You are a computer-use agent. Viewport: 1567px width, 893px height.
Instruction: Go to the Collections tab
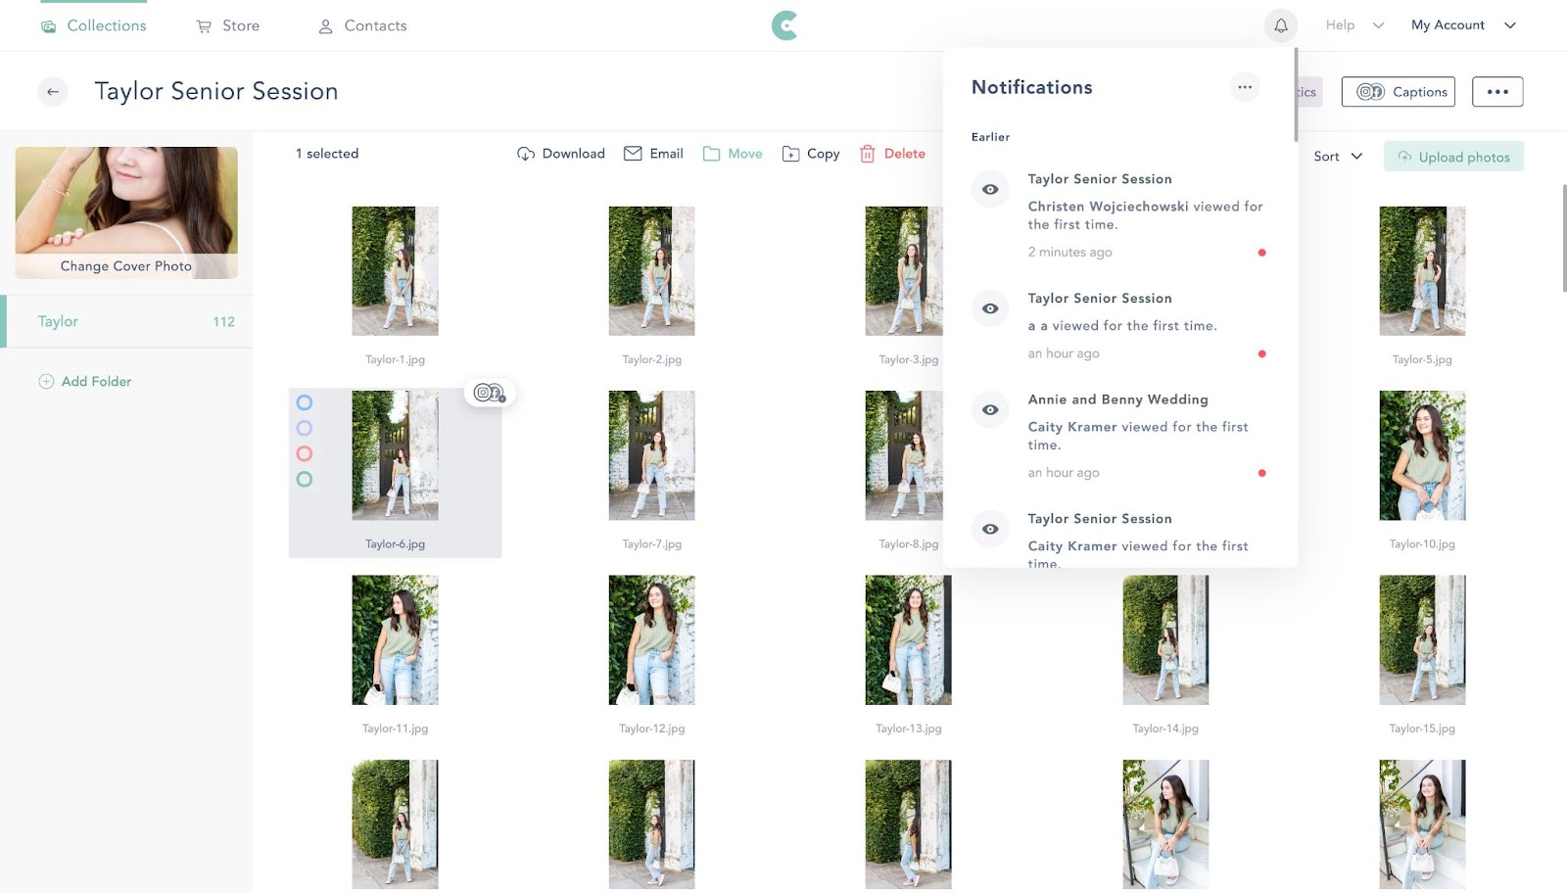(94, 25)
